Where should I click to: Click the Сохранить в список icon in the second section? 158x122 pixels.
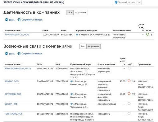19,53
